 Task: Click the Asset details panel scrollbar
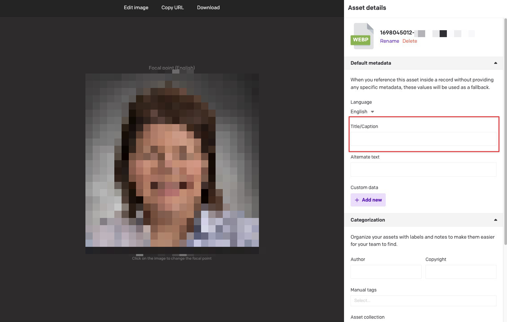click(505, 131)
